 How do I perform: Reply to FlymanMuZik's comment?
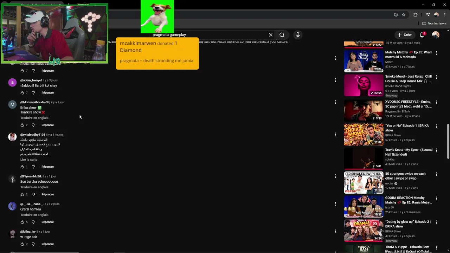pos(47,194)
